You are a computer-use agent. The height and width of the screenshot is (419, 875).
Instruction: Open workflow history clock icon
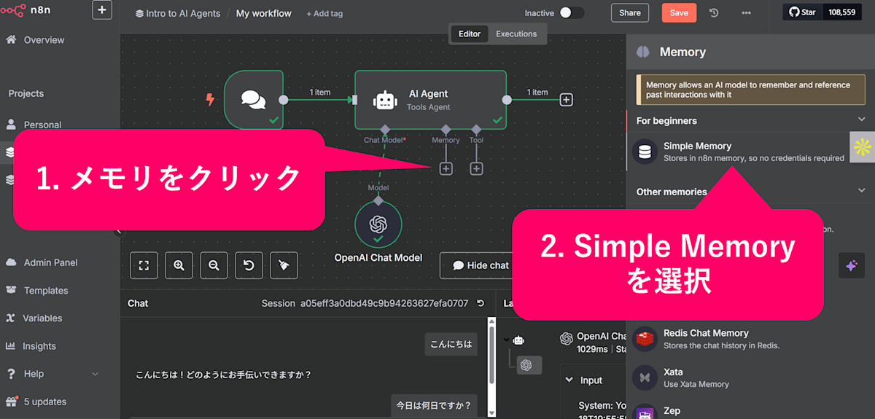[714, 12]
